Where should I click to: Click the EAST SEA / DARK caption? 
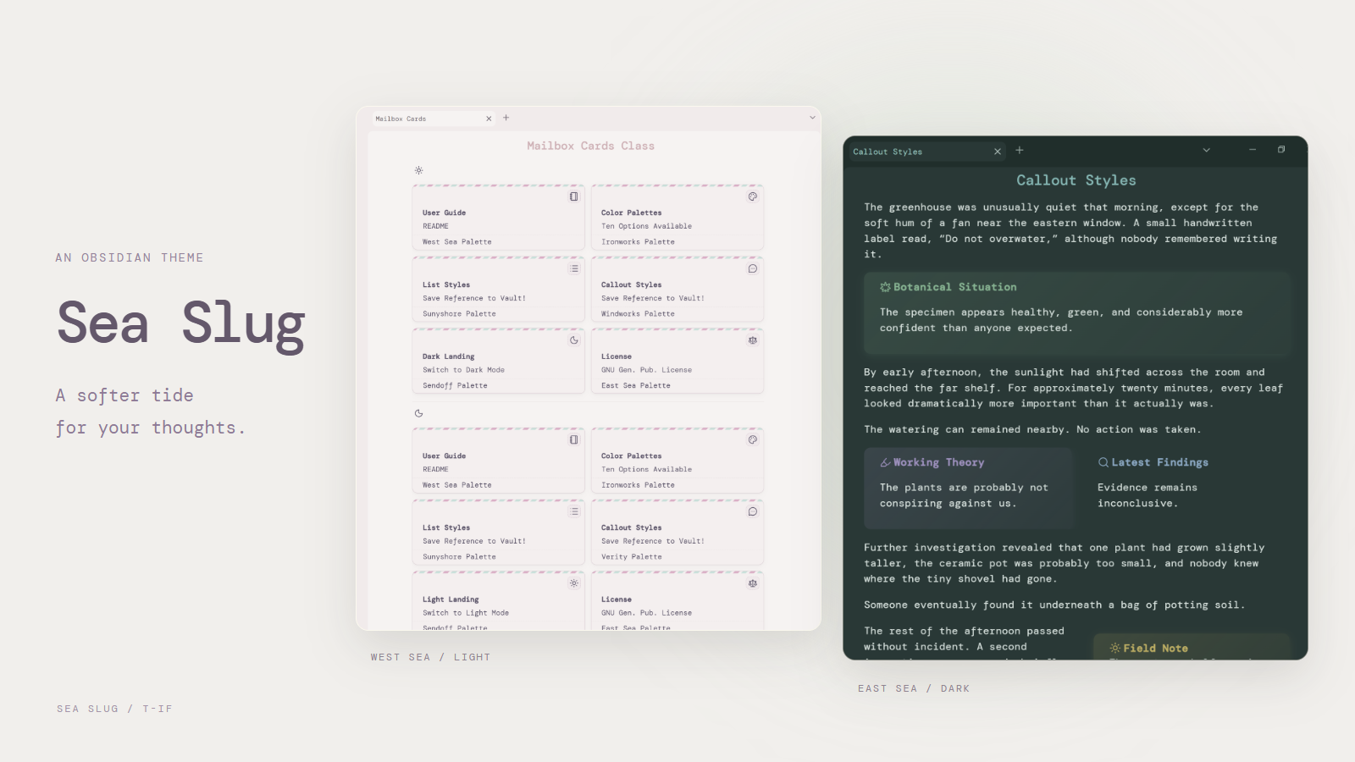click(x=914, y=689)
